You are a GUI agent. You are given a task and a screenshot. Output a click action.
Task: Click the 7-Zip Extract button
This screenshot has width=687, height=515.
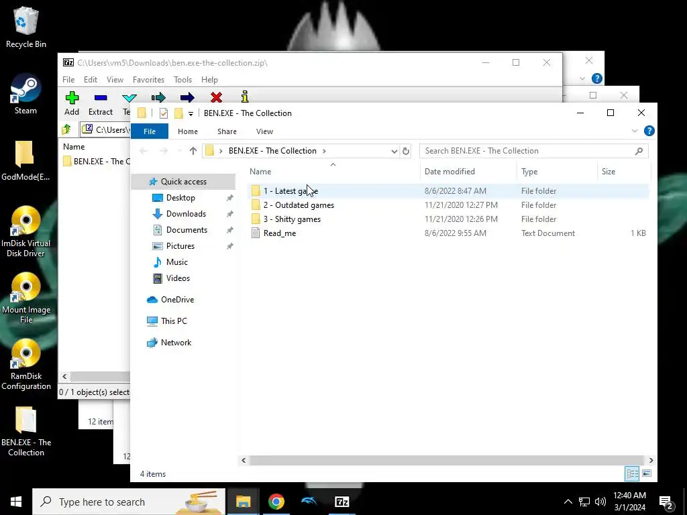[x=101, y=104]
